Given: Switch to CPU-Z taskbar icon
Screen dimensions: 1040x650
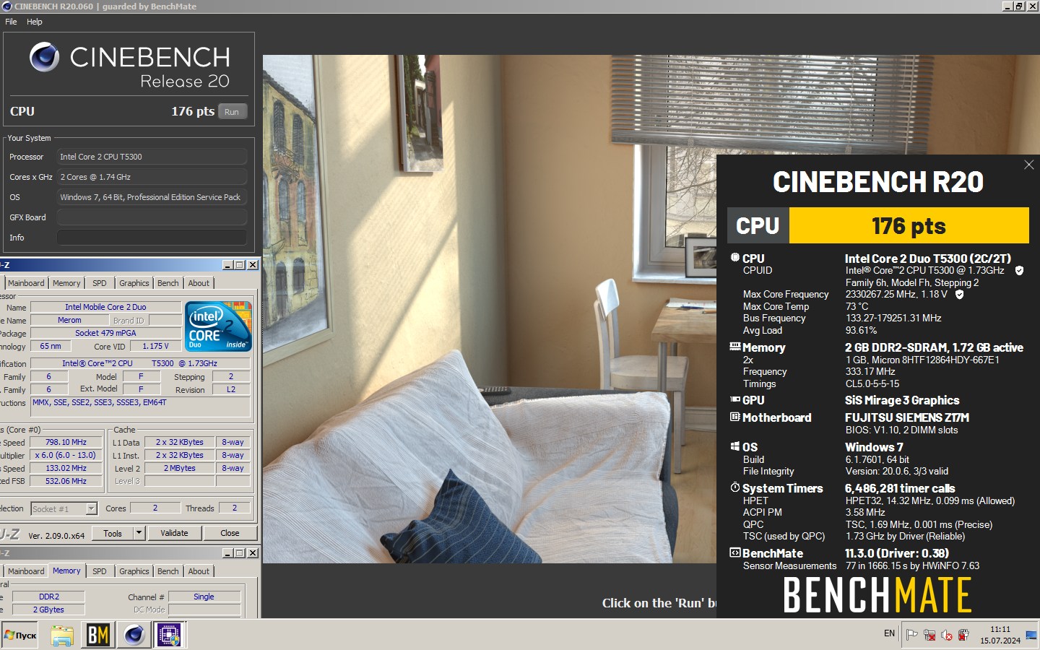Looking at the screenshot, I should click(169, 636).
